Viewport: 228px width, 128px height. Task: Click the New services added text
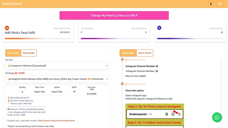(x=136, y=76)
